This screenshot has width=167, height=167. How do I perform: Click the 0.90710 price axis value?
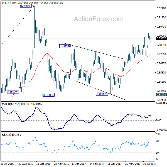point(161,26)
